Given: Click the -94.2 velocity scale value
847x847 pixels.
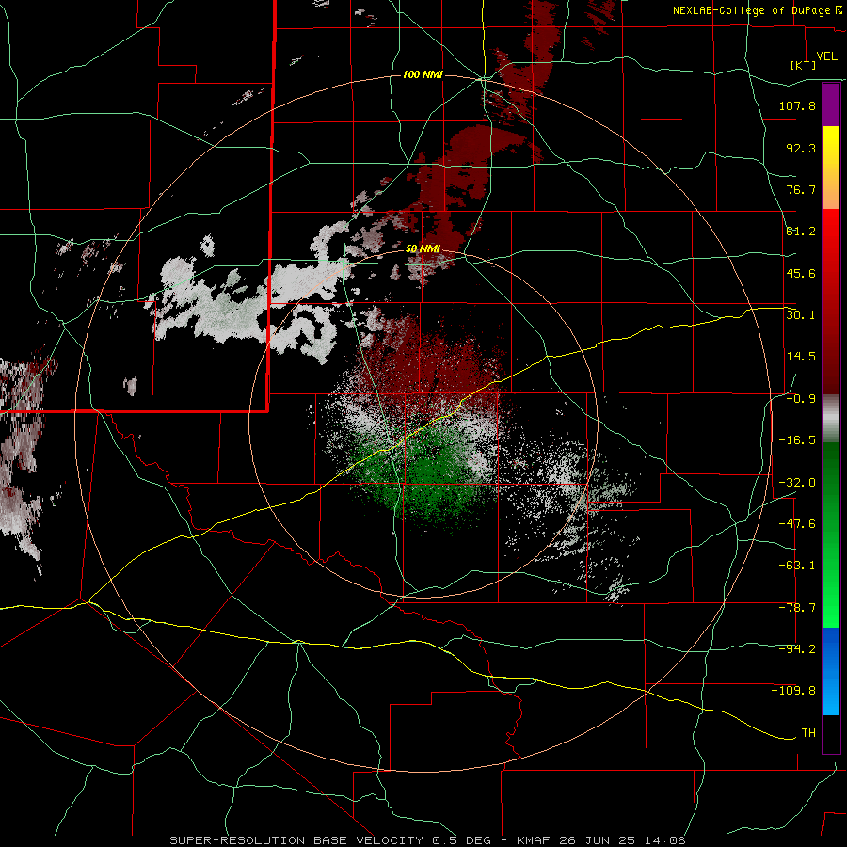Looking at the screenshot, I should click(797, 649).
